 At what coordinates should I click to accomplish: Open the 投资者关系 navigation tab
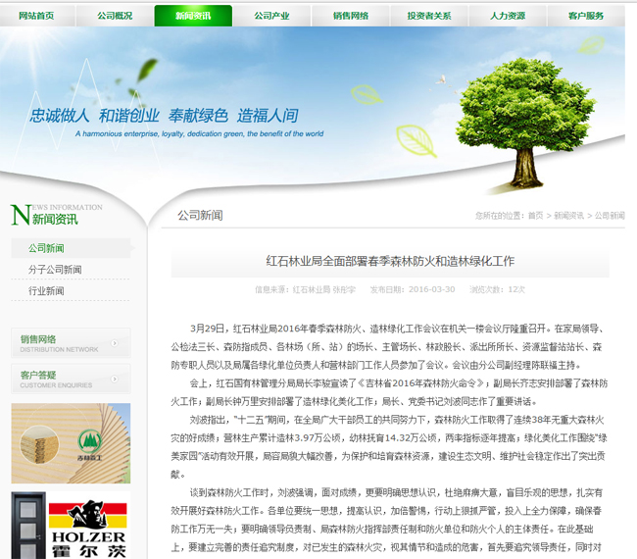pyautogui.click(x=429, y=16)
